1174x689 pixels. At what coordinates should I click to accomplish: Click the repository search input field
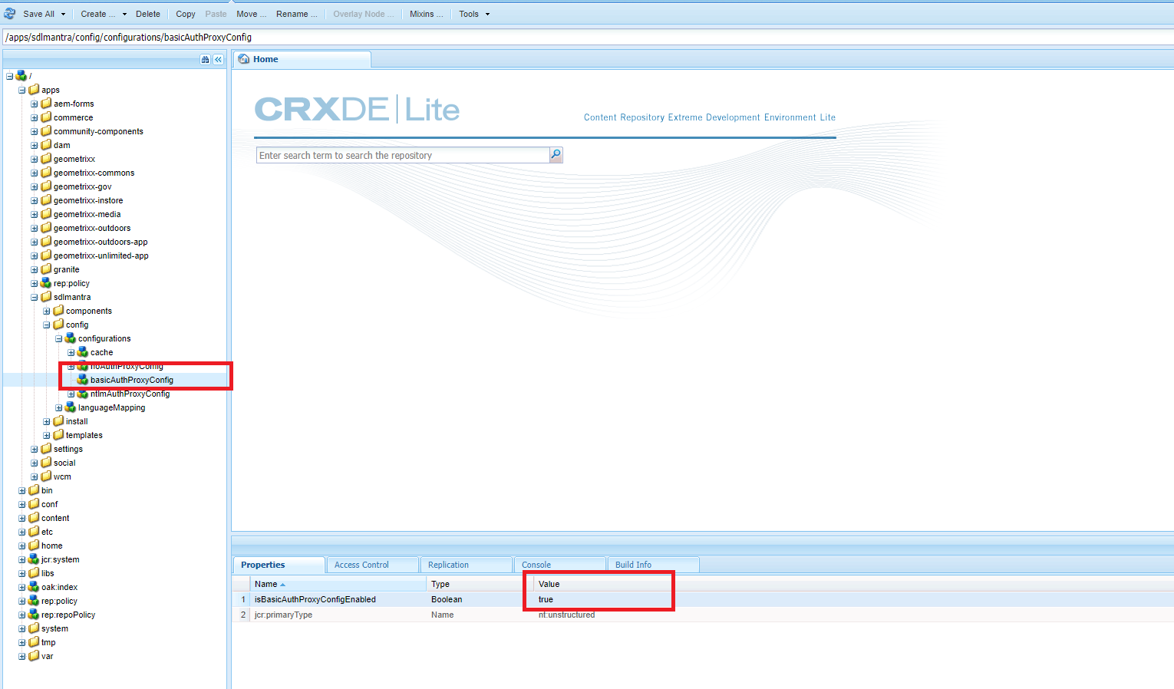pyautogui.click(x=402, y=155)
